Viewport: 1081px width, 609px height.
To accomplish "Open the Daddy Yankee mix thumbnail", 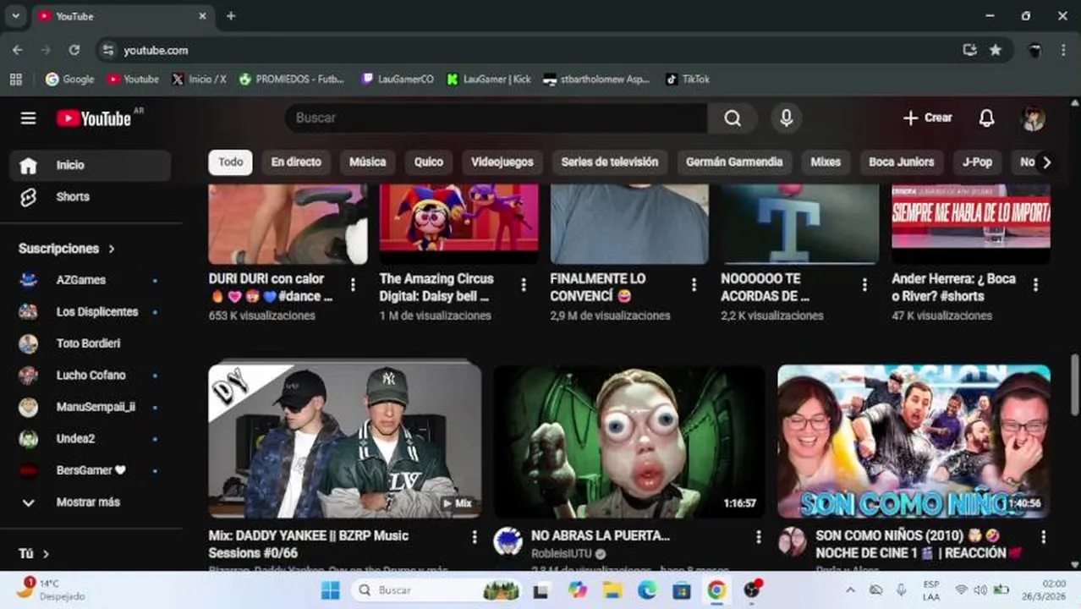I will [345, 441].
